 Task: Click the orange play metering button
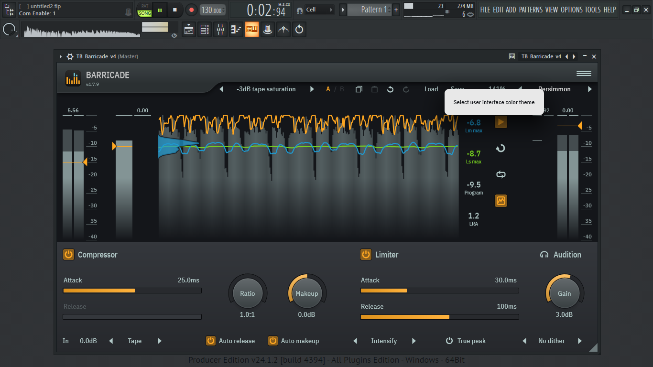pyautogui.click(x=501, y=122)
